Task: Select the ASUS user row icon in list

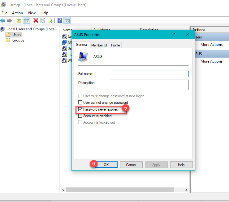Action: pyautogui.click(x=64, y=42)
